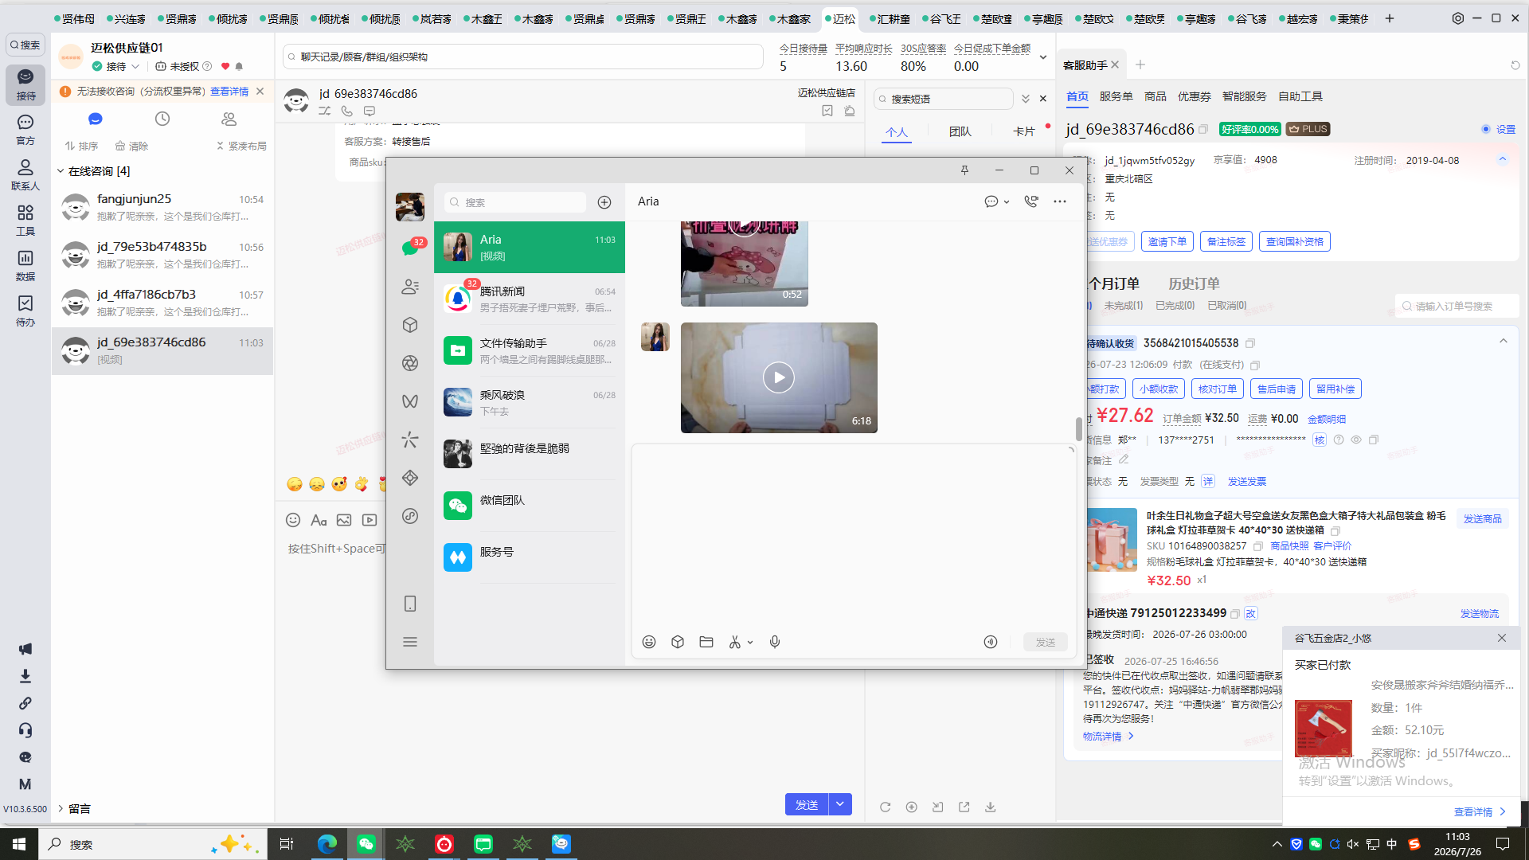Open 工具 in the left sidebar
The width and height of the screenshot is (1529, 860).
tap(25, 220)
